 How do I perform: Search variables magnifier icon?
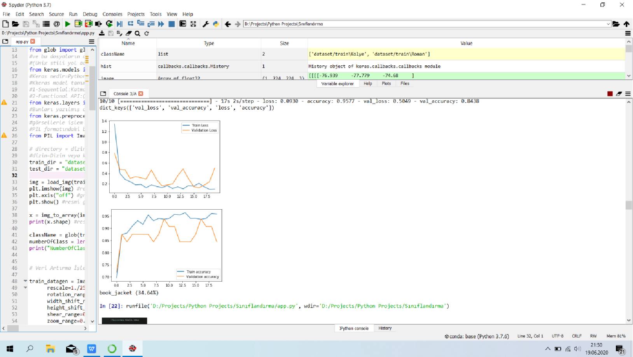coord(137,33)
